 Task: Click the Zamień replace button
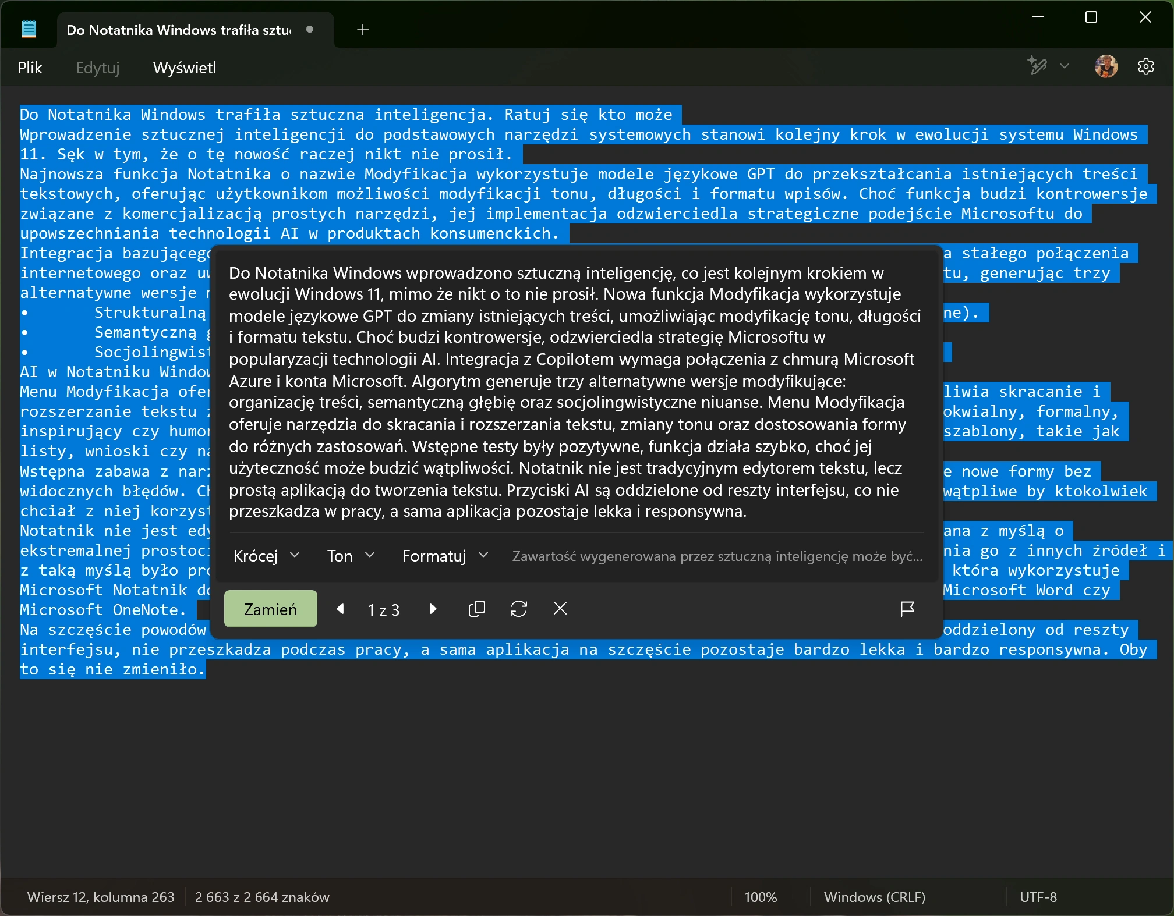click(270, 609)
